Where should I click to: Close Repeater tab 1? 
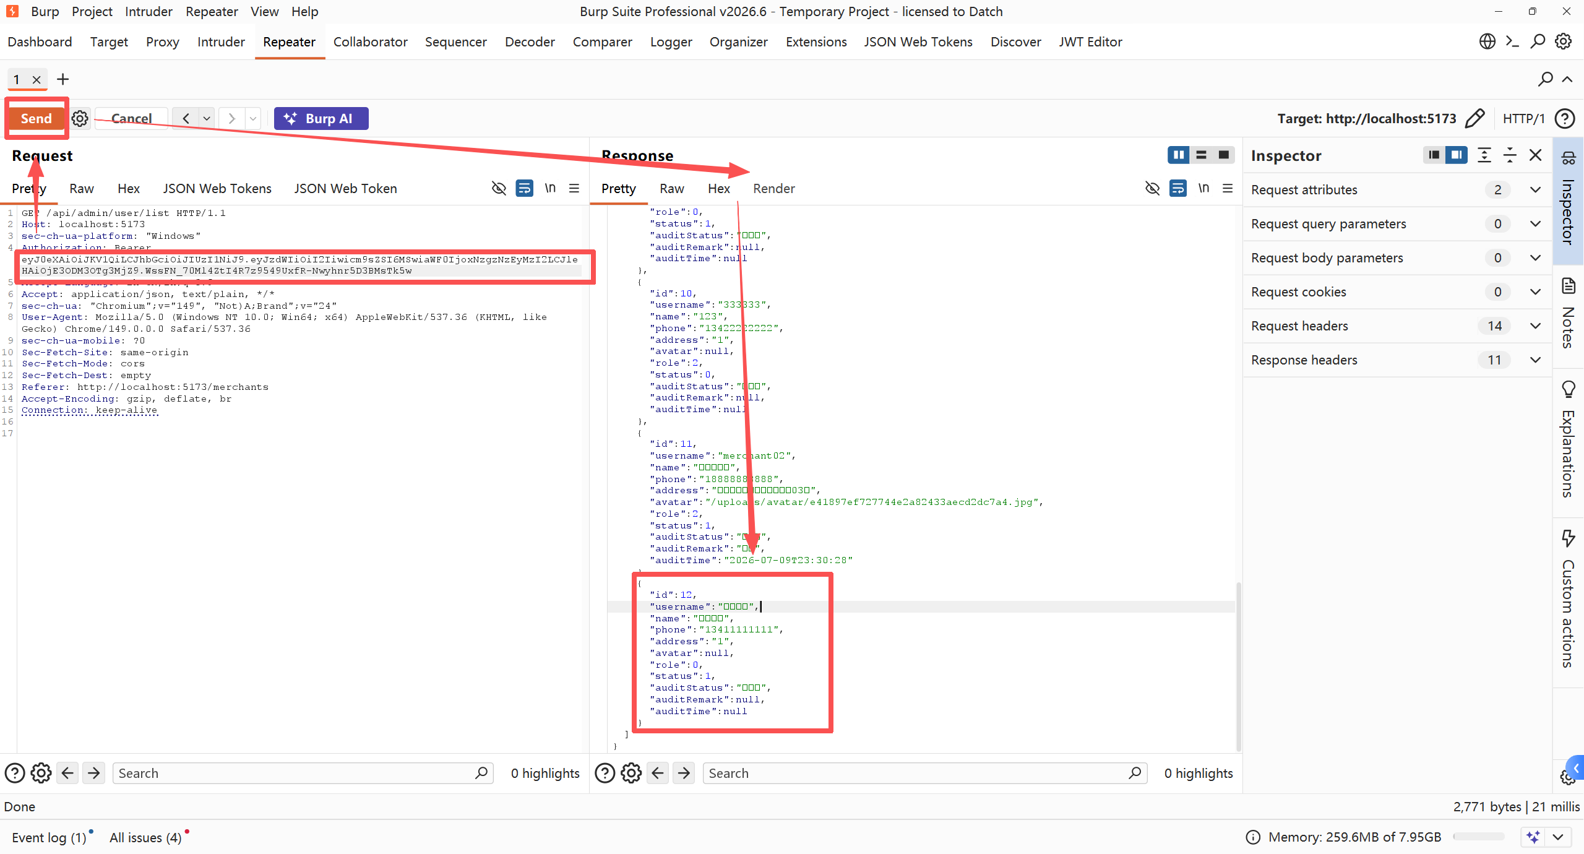(37, 79)
